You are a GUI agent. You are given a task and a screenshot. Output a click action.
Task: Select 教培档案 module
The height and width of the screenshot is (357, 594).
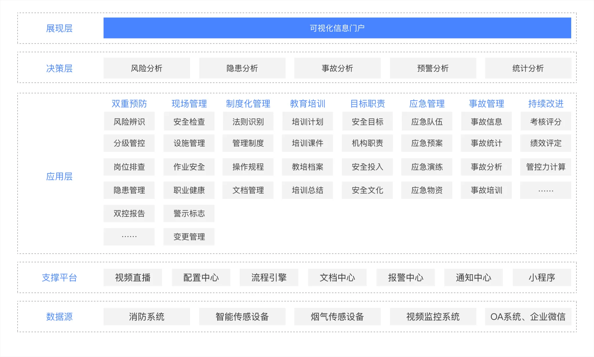coord(308,167)
